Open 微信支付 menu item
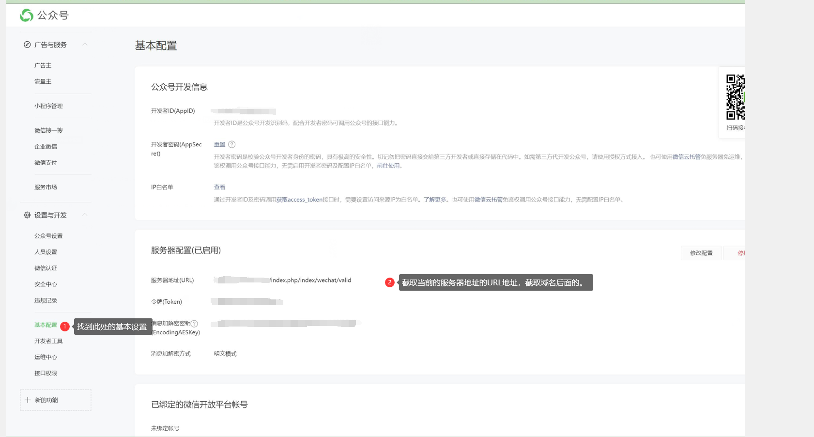Viewport: 814px width, 437px height. tap(46, 163)
